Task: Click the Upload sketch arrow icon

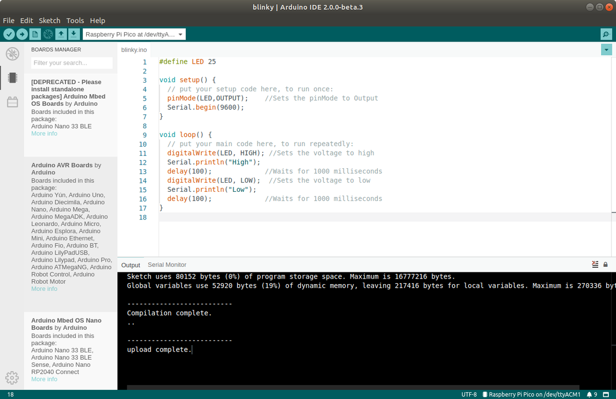Action: point(22,34)
